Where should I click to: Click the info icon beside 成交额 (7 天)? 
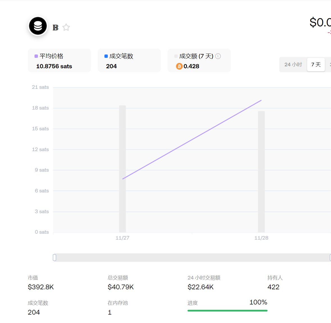(218, 56)
